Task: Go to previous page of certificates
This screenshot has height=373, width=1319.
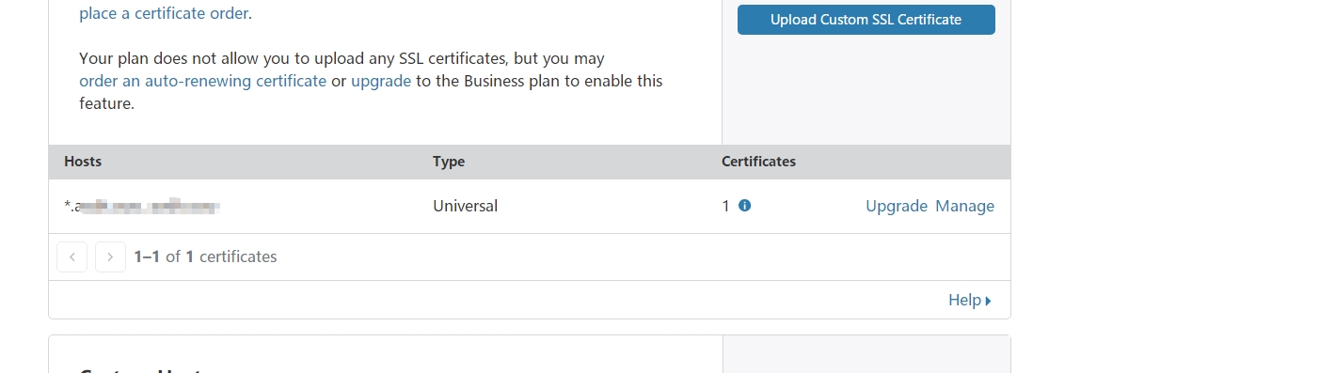Action: click(72, 256)
